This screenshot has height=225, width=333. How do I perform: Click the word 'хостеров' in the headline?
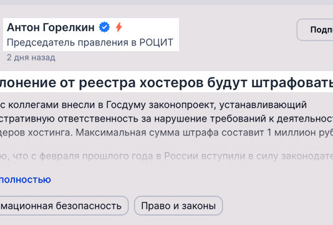171,82
